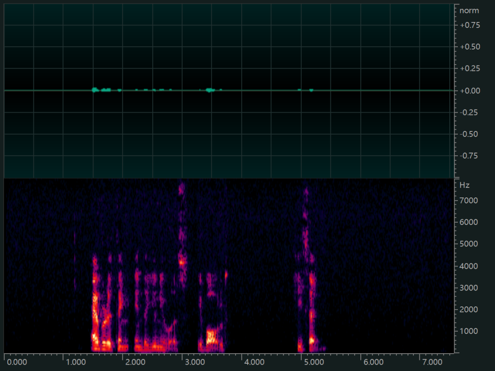Click the -0.75 amplitude scale label
Screen dimensions: 495x371
click(470, 156)
